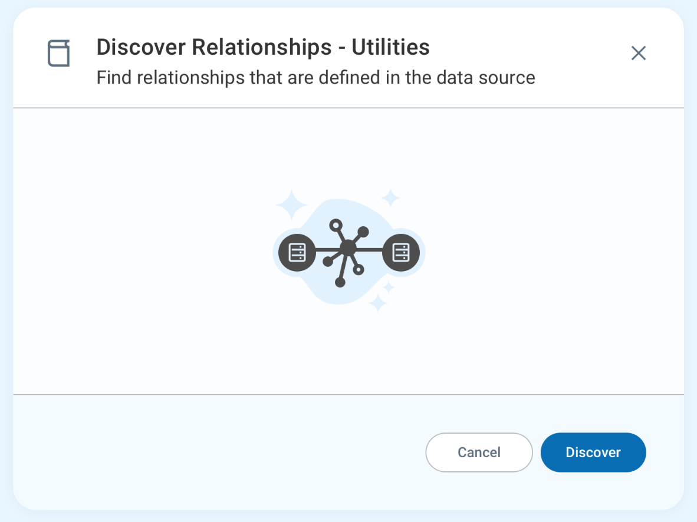Click the line joining left database and hub
Screen dimensions: 697x522
click(x=326, y=250)
